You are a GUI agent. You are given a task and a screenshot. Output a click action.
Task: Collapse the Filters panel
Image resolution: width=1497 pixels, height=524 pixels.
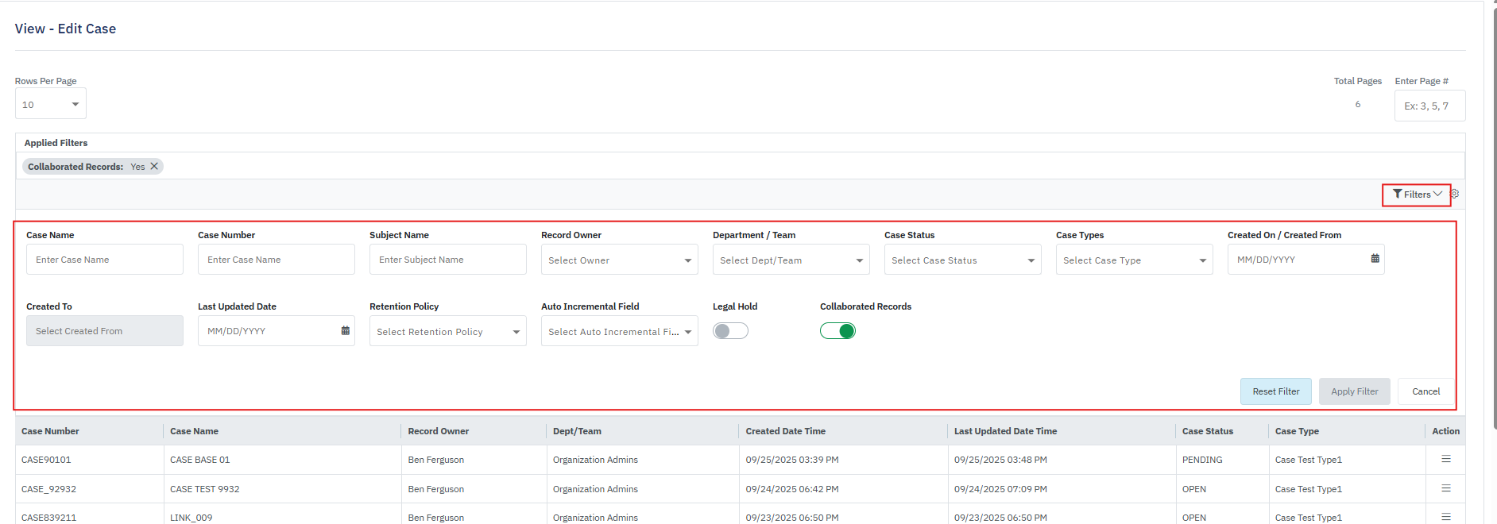click(1417, 195)
